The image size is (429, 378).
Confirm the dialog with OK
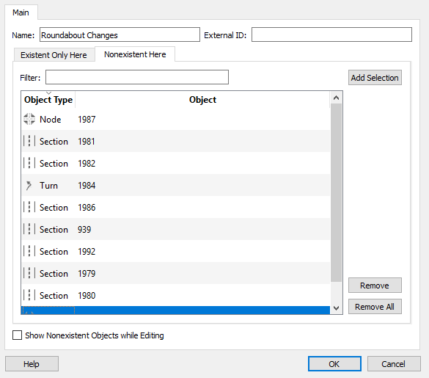coord(334,364)
